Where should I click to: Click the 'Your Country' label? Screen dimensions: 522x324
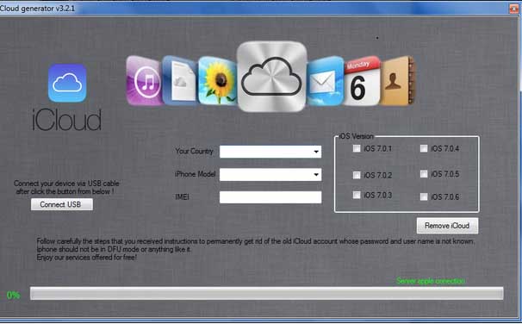point(194,151)
